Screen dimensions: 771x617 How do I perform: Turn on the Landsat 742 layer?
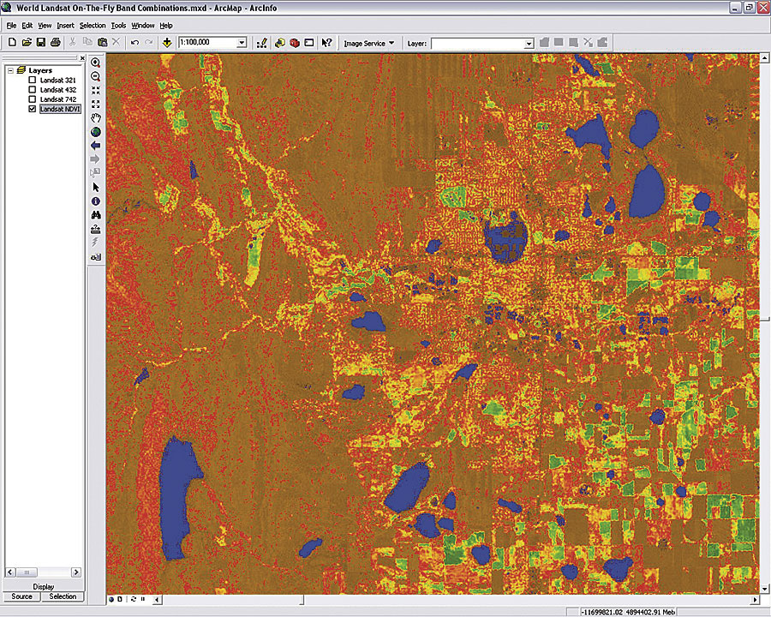point(33,99)
